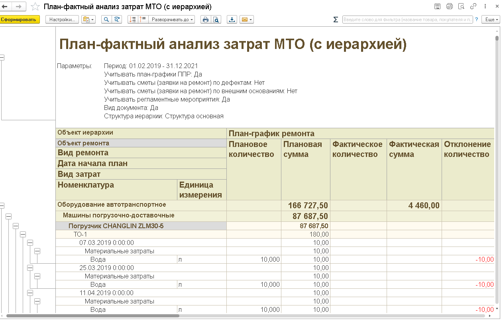Go forward with the right arrow button
The width and height of the screenshot is (501, 321).
click(19, 6)
